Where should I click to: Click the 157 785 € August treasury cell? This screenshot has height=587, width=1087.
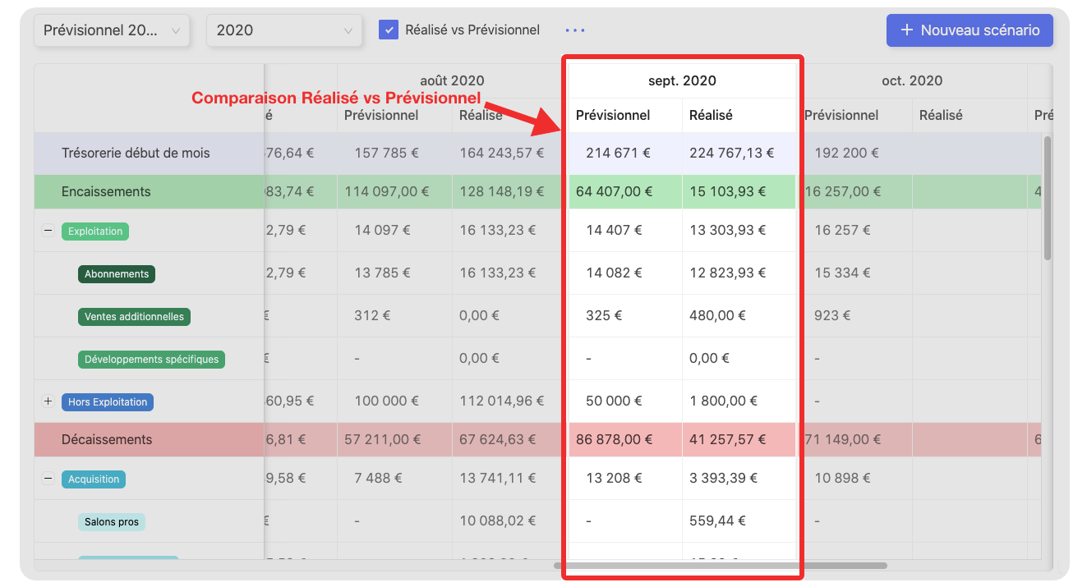click(394, 153)
